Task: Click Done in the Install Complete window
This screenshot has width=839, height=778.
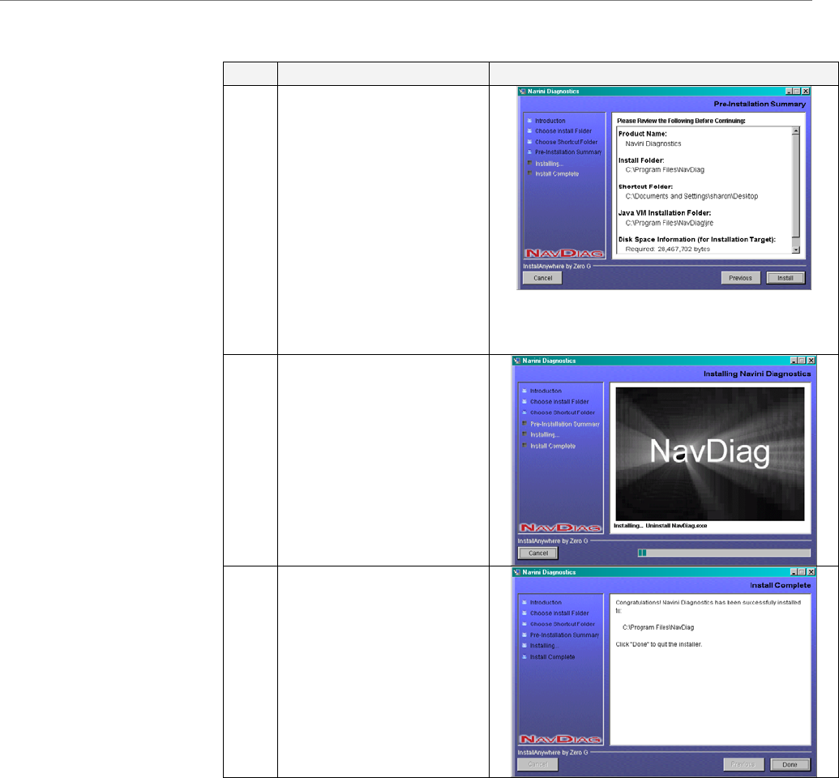Action: point(790,764)
